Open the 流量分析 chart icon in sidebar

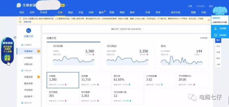(x=29, y=31)
